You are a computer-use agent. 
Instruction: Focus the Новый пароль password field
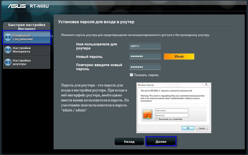[x=145, y=56]
